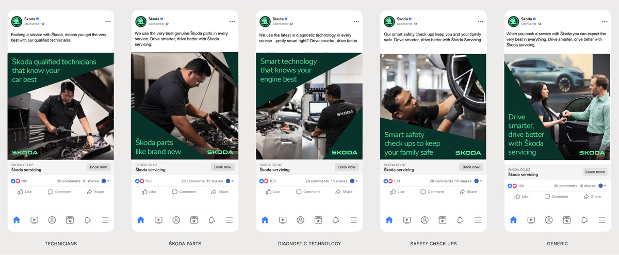619x255 pixels.
Task: Open notifications bell in the Technicians mockup
Action: [88, 220]
